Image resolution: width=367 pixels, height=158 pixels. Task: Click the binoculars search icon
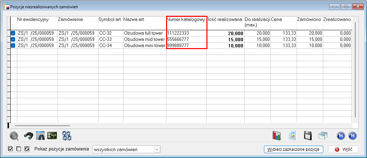coord(28,136)
